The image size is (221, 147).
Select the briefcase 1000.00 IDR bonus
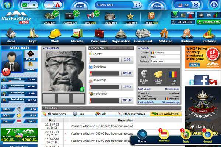click(70, 18)
